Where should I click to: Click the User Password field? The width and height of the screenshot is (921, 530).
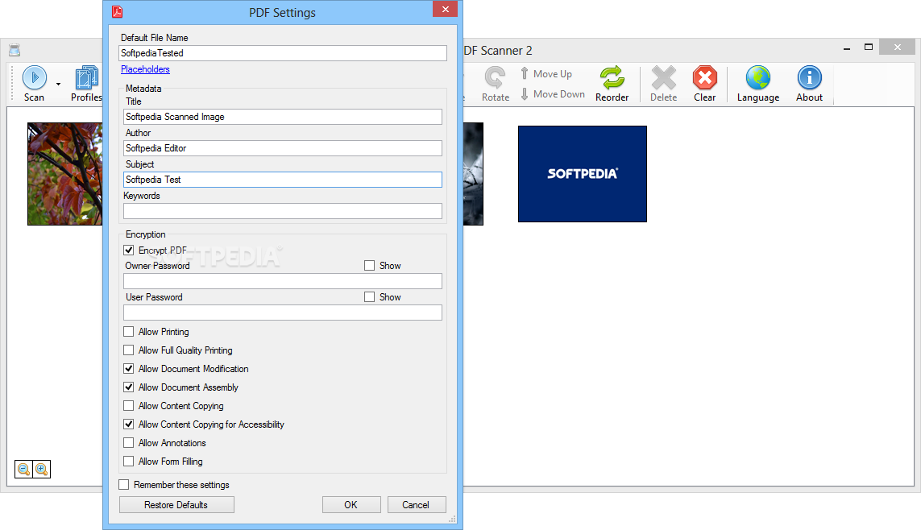click(283, 313)
